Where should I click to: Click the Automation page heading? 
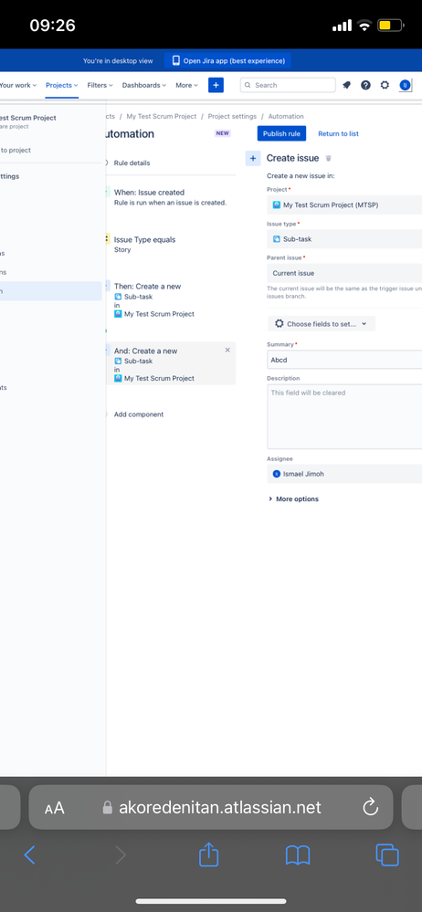point(129,134)
